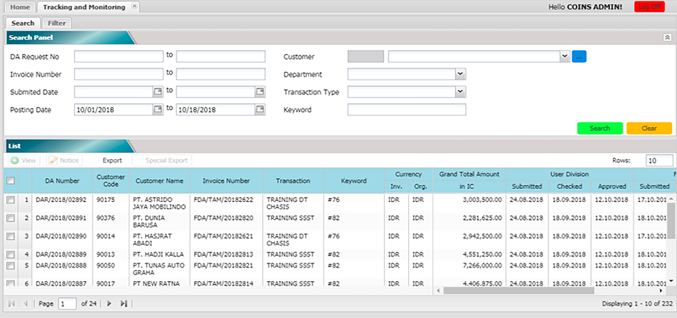The width and height of the screenshot is (677, 318).
Task: Open the Transaction Type dropdown
Action: (x=460, y=92)
